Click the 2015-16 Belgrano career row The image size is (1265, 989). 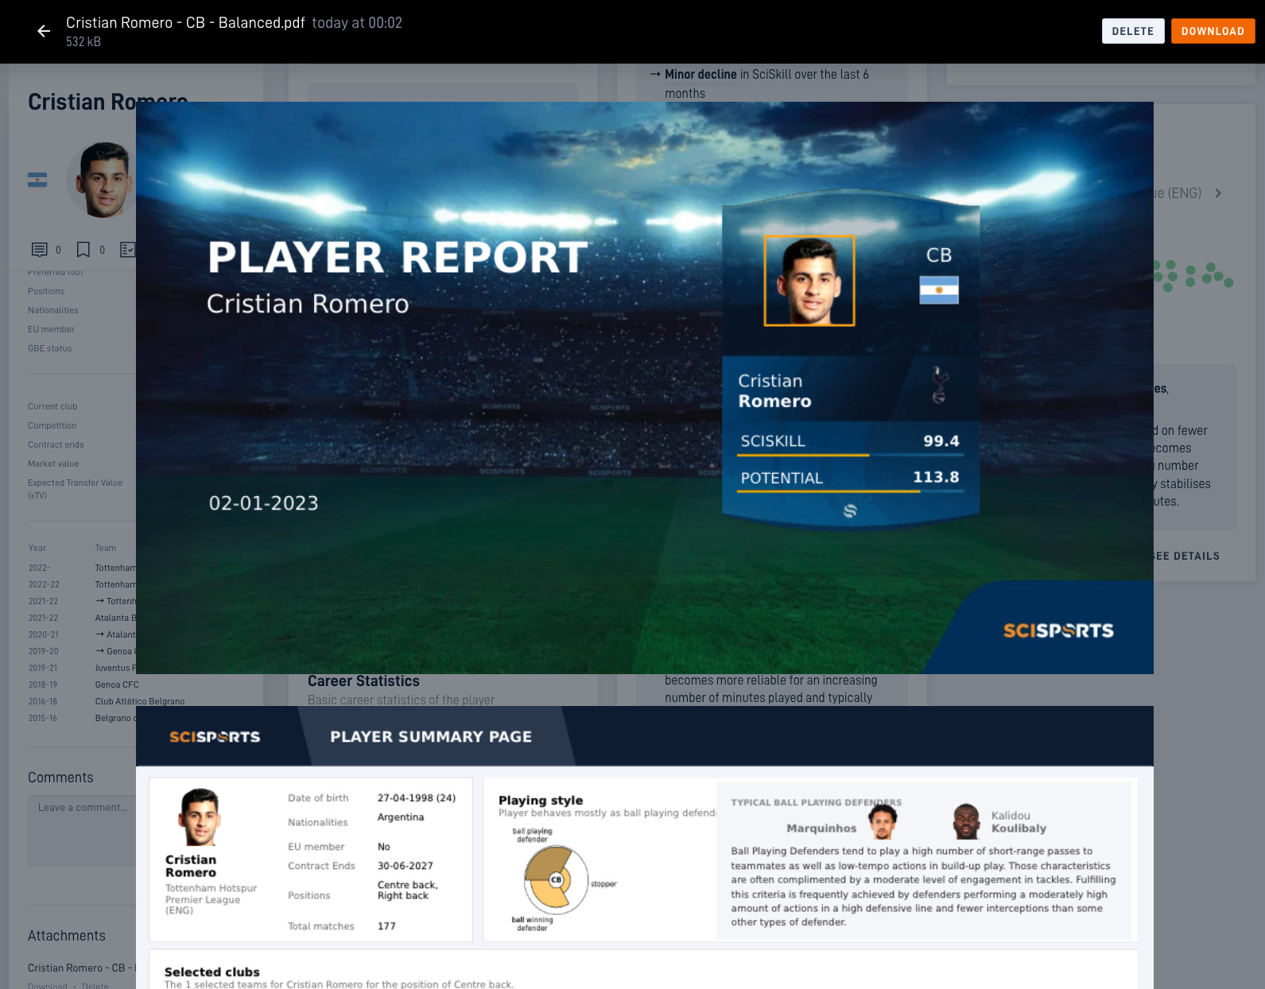coord(82,718)
